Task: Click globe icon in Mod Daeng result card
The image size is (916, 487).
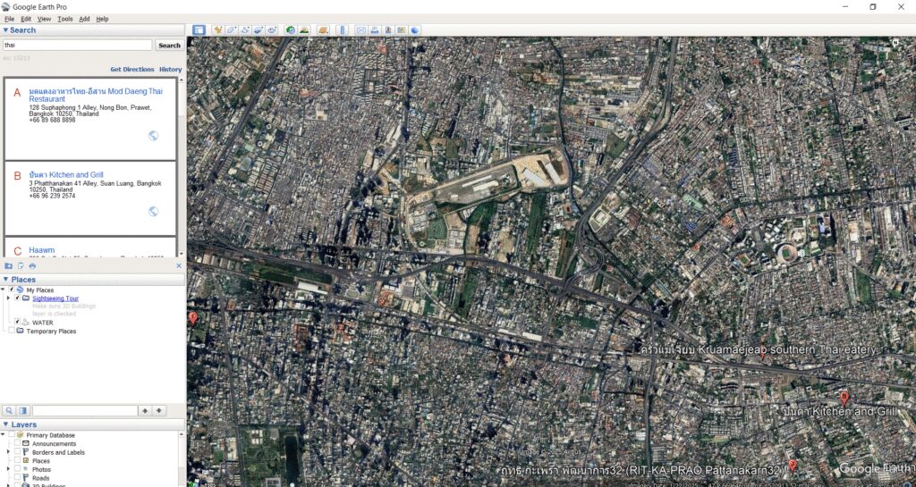Action: pyautogui.click(x=153, y=136)
